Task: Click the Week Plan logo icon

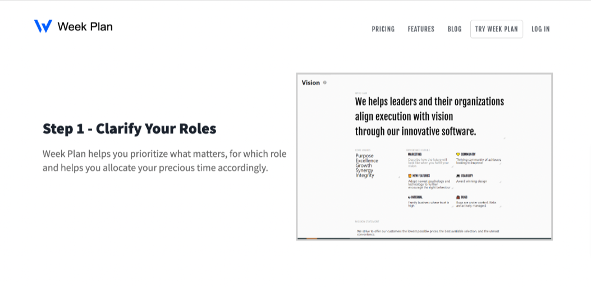Action: 43,26
